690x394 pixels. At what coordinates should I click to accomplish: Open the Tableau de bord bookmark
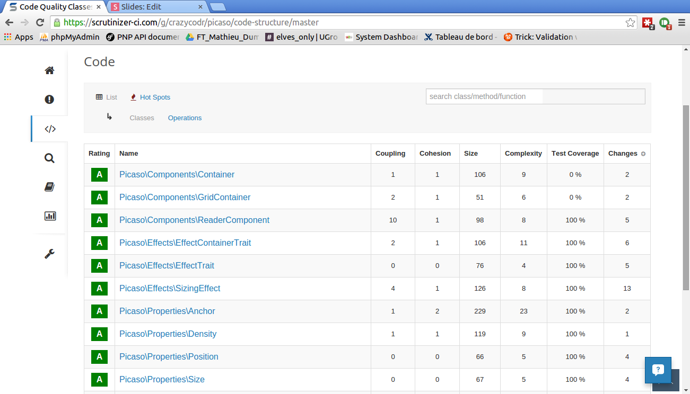click(460, 37)
